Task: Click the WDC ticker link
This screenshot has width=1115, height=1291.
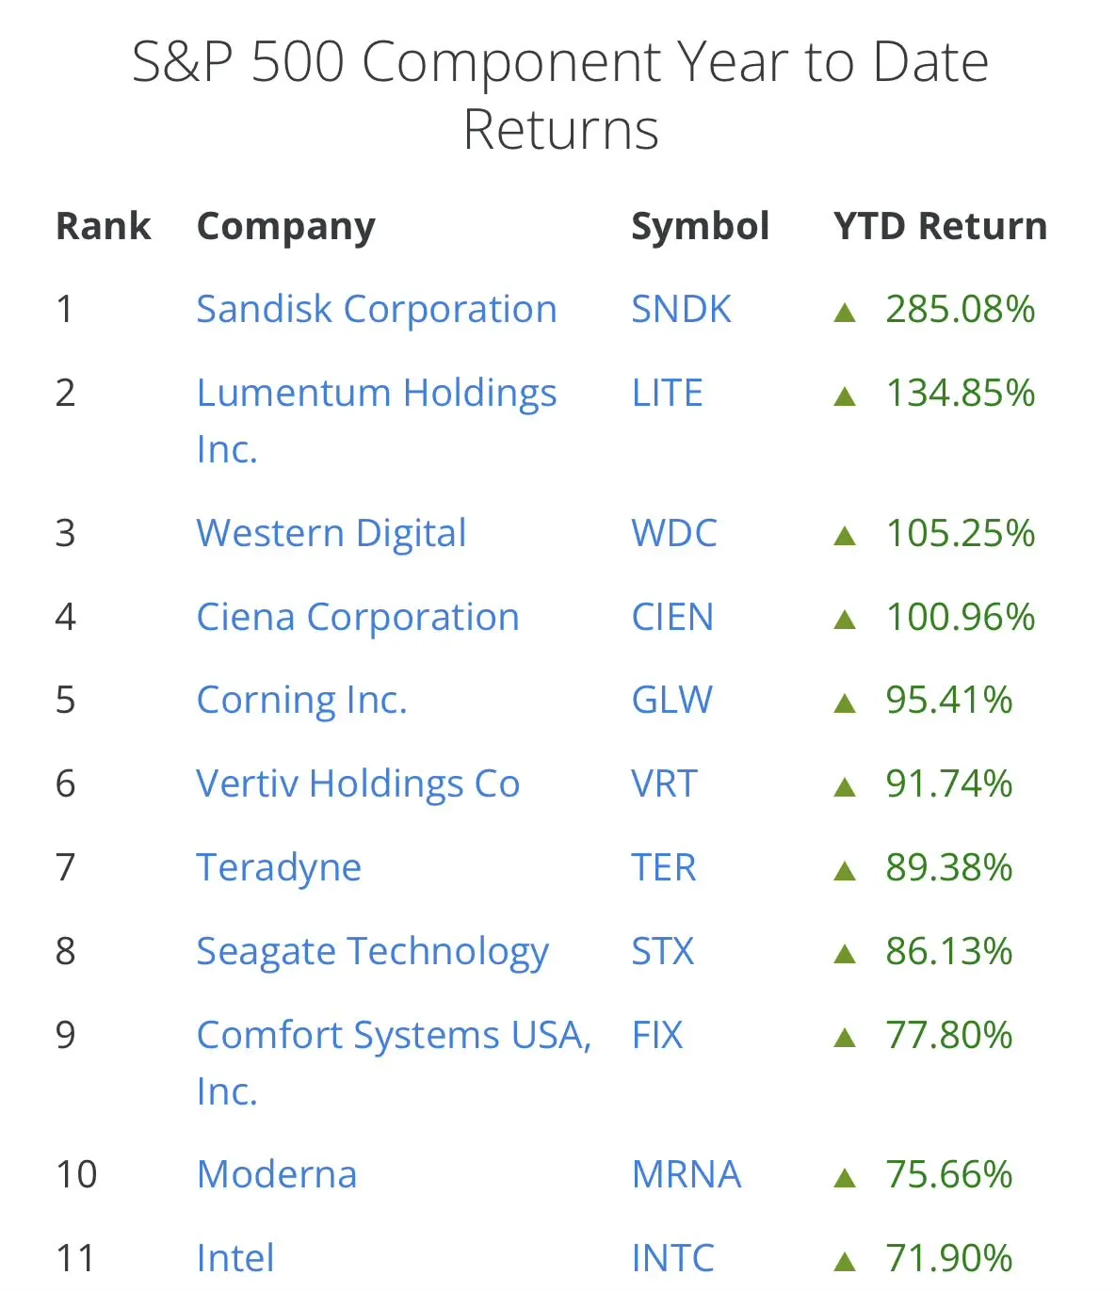Action: click(x=673, y=533)
